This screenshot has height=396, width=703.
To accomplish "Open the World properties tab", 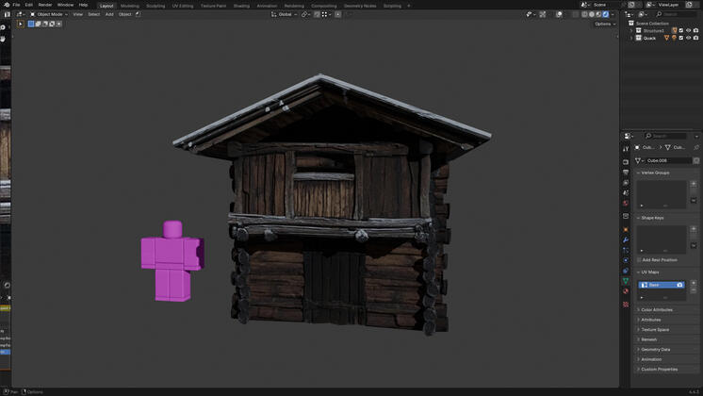I will (x=626, y=203).
